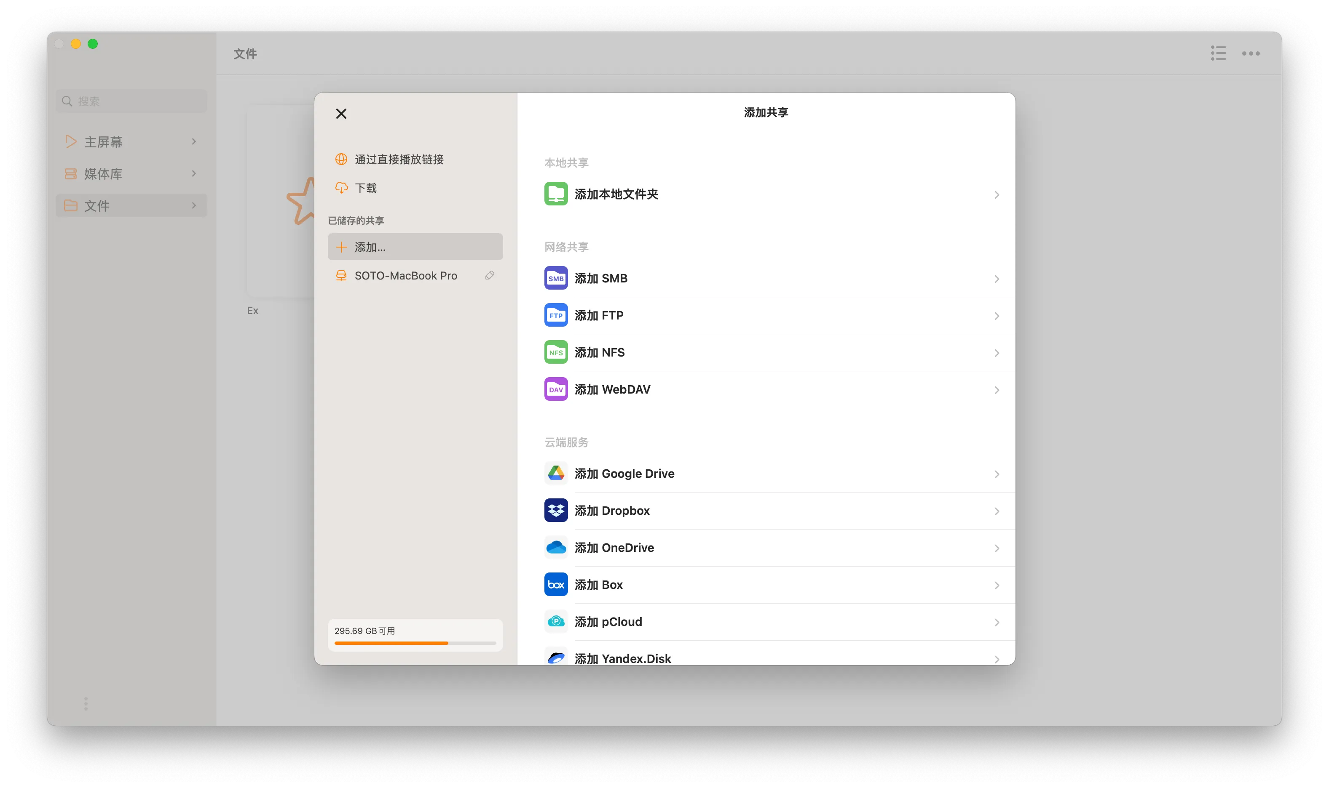Open the 添加 FTP row chevron
1329x788 pixels.
tap(997, 316)
